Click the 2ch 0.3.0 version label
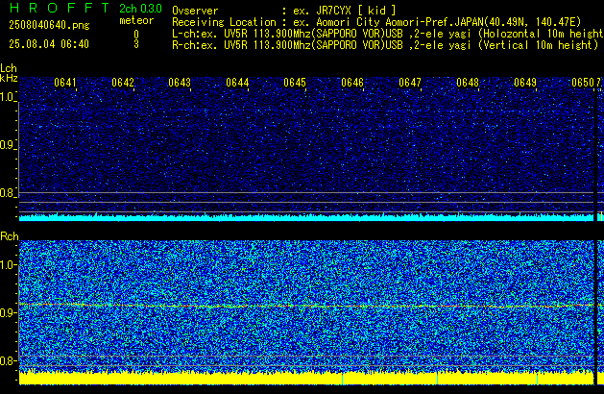Viewport: 604px width, 394px height. click(140, 9)
